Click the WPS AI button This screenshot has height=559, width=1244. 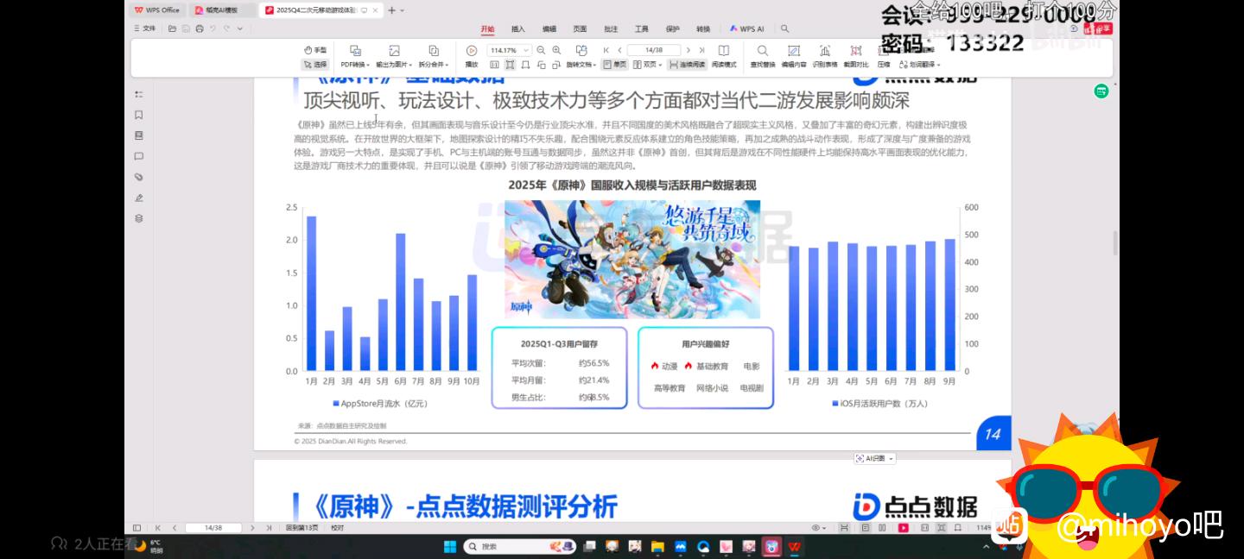(x=746, y=28)
